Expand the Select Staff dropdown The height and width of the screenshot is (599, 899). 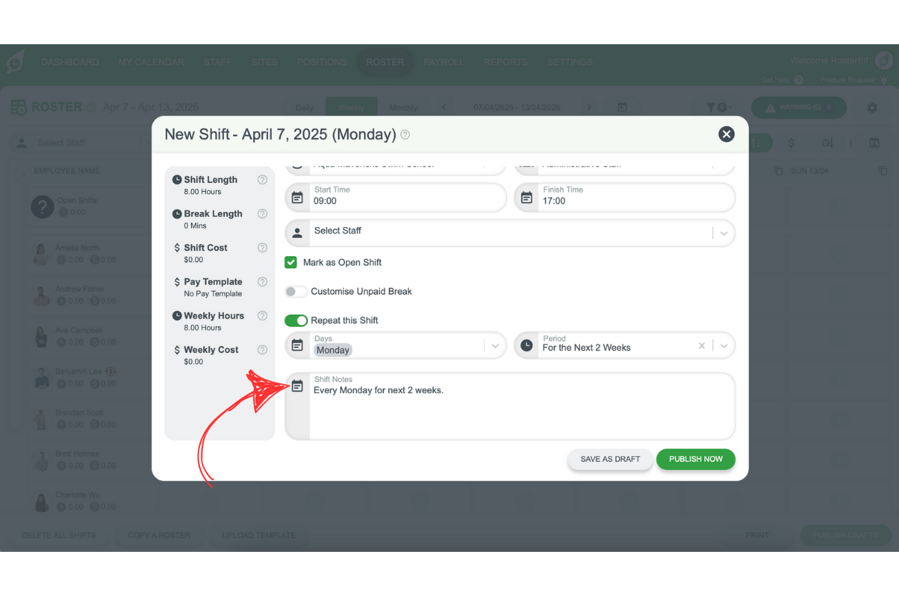724,233
